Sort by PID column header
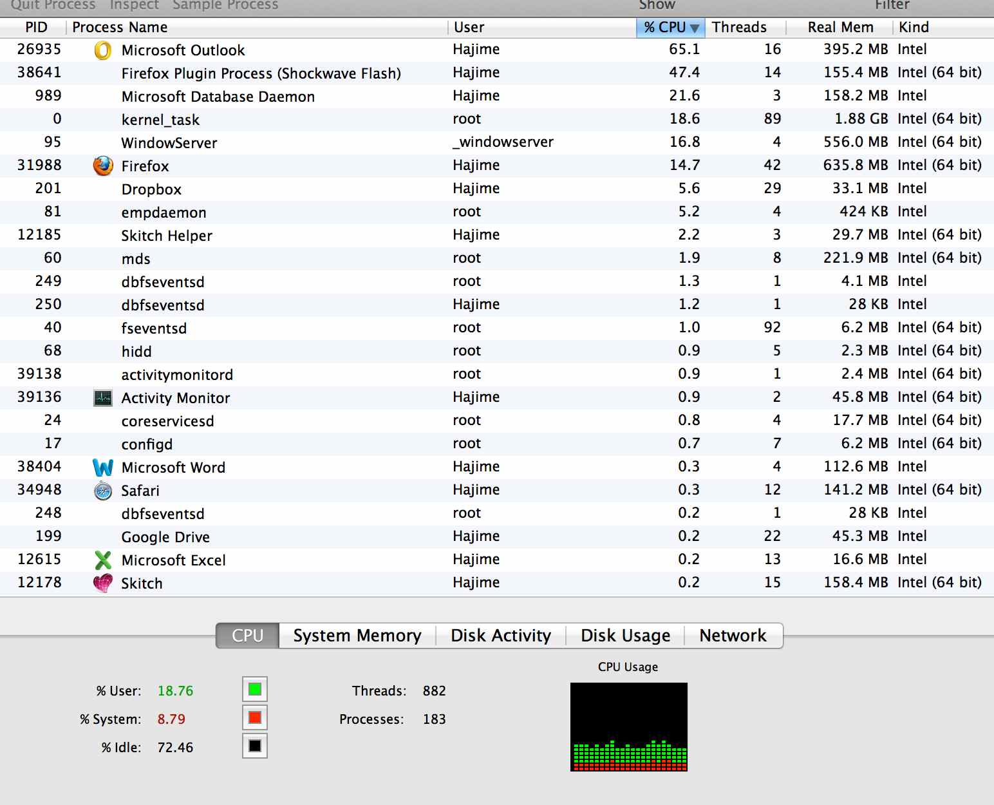This screenshot has width=994, height=805. tap(33, 28)
